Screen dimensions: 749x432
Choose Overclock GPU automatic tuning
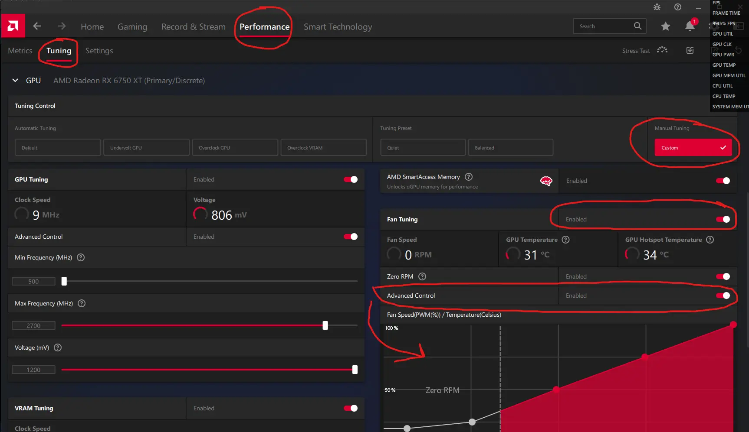pyautogui.click(x=235, y=147)
